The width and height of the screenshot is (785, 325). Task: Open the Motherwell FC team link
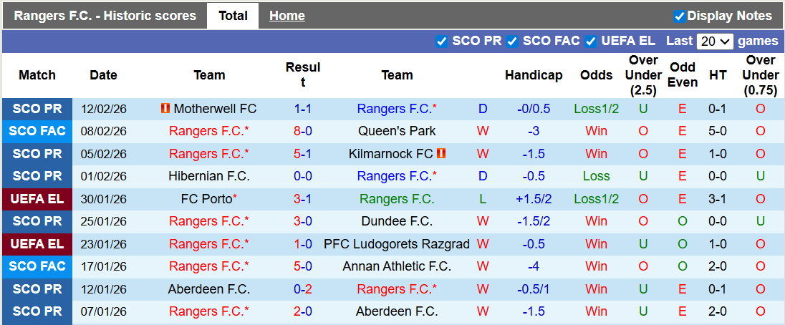[215, 109]
